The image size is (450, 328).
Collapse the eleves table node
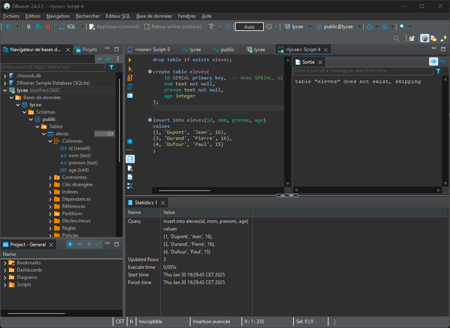pos(44,134)
